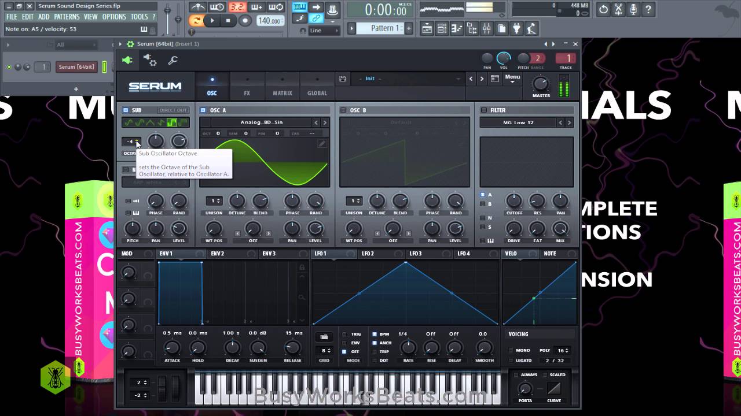Screen dimensions: 741x416
Task: Click the OSC A wavetable edit pencil
Action: [322, 143]
